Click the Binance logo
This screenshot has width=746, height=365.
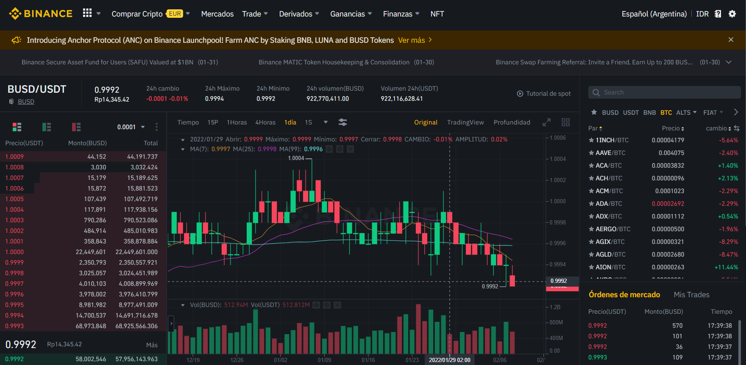[x=41, y=14]
